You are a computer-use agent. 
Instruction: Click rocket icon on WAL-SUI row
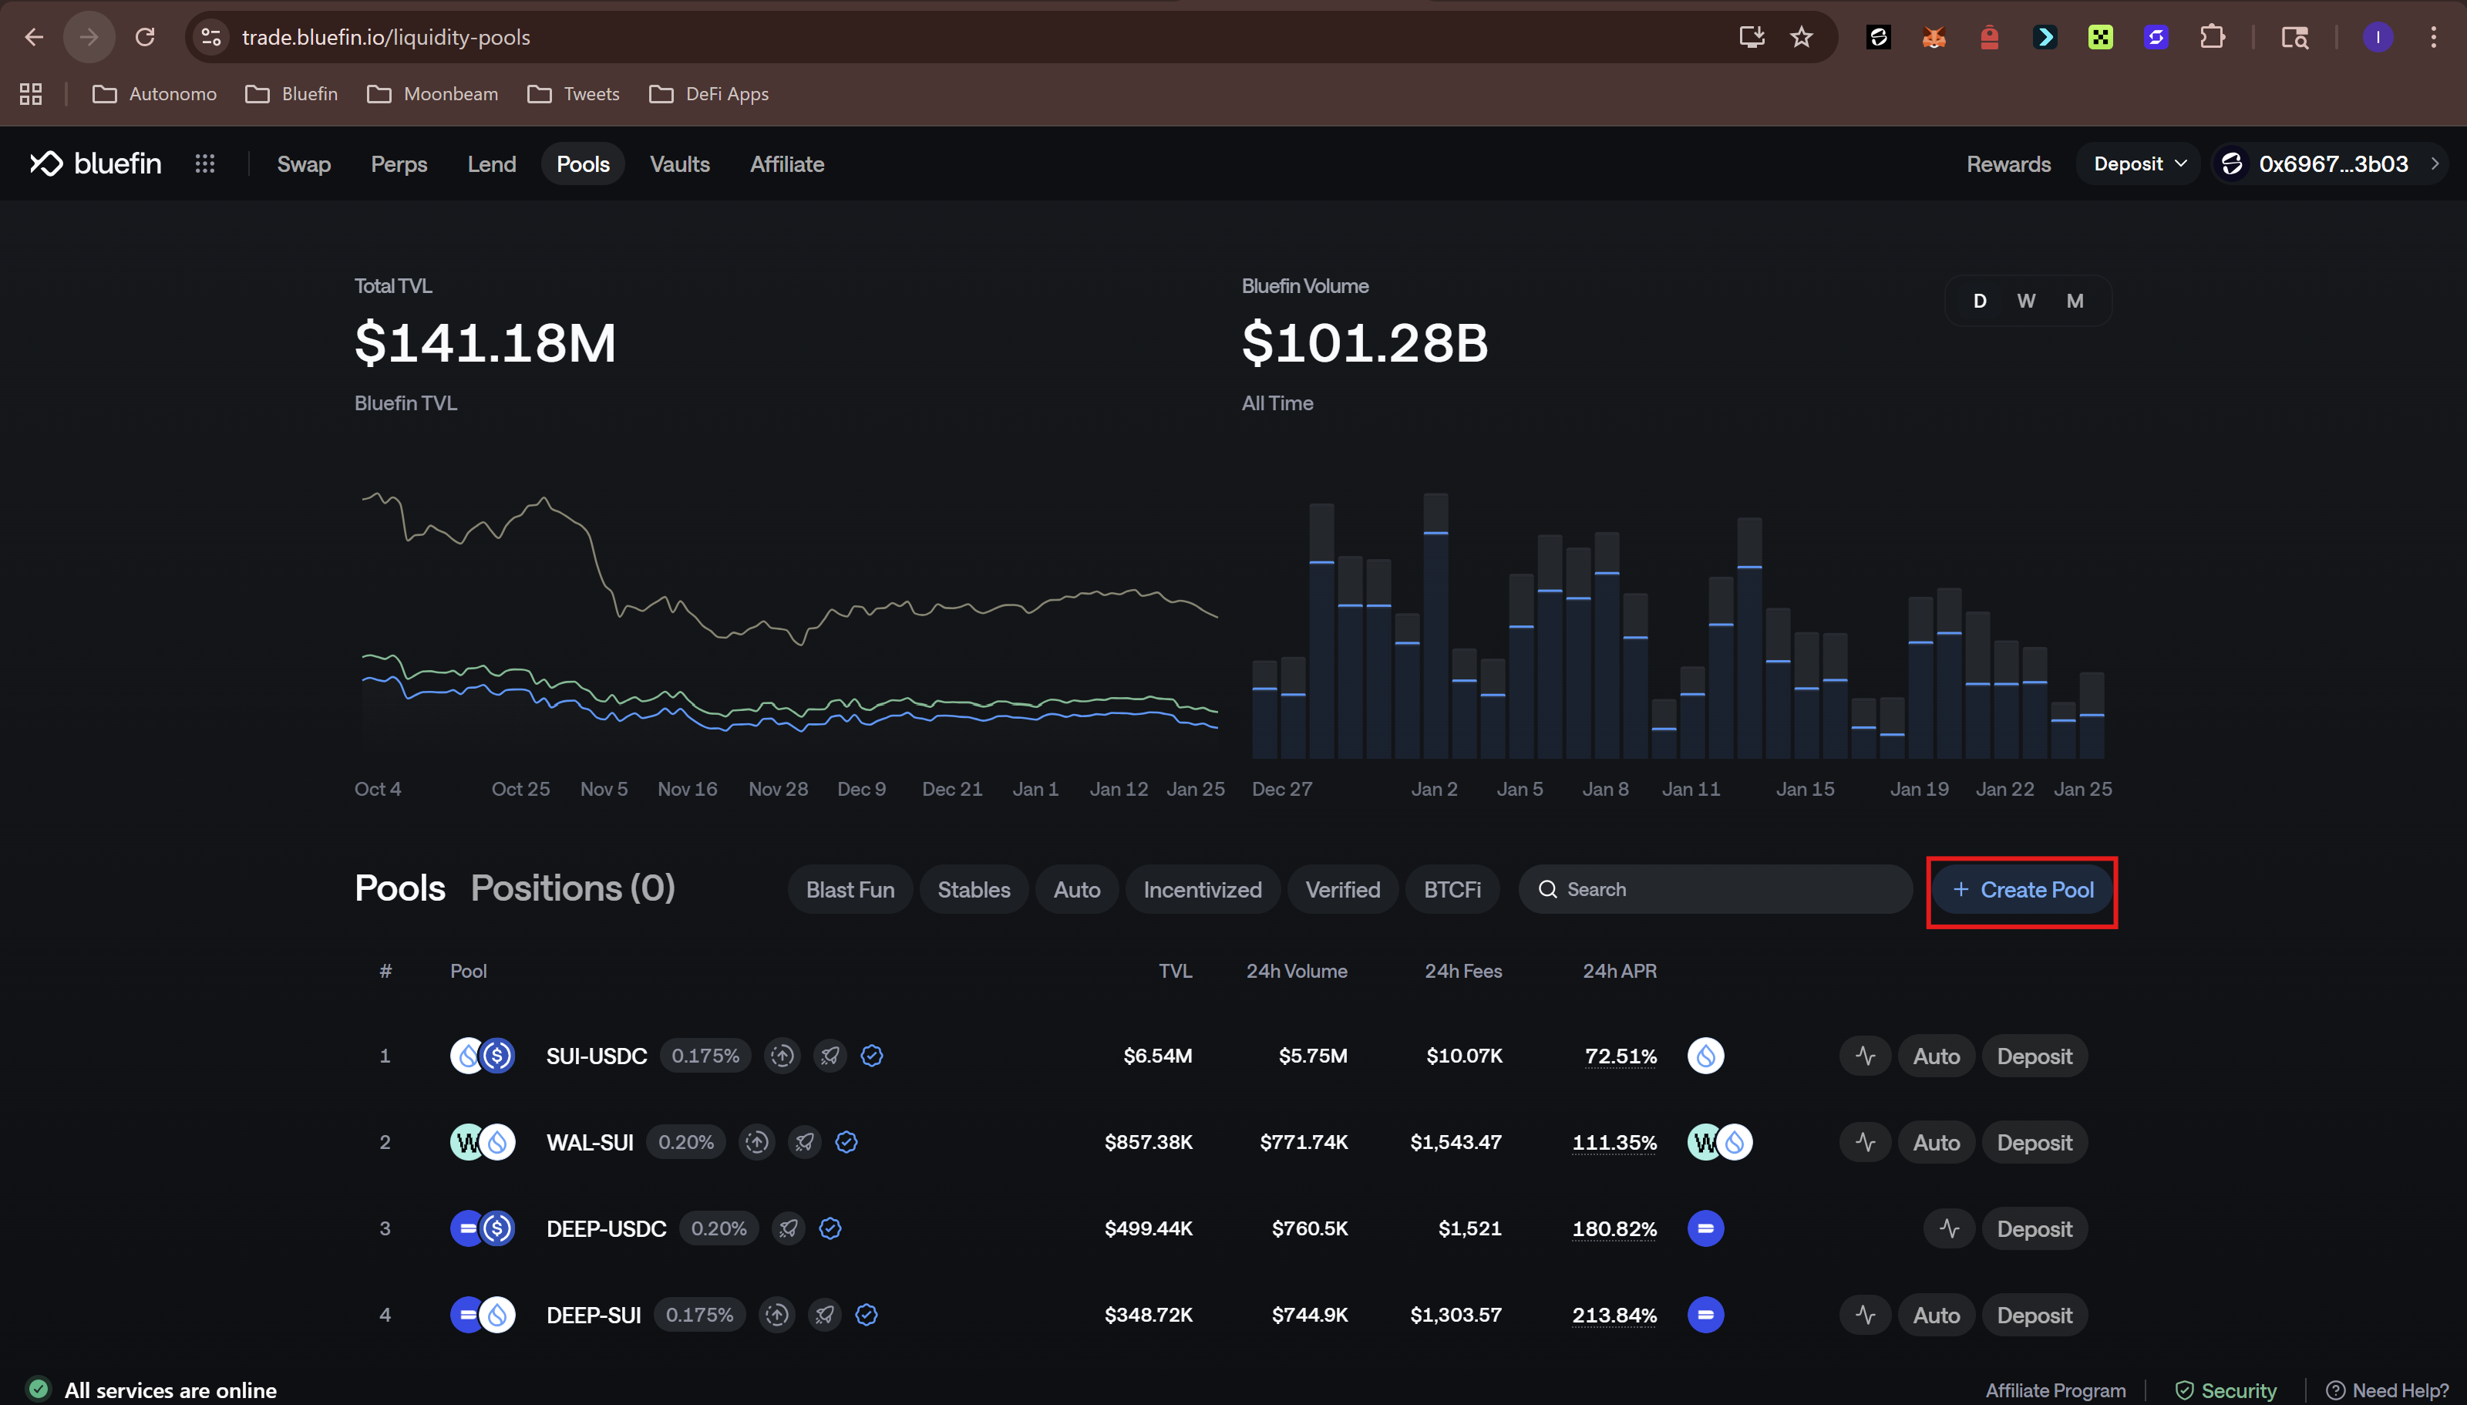(x=803, y=1143)
